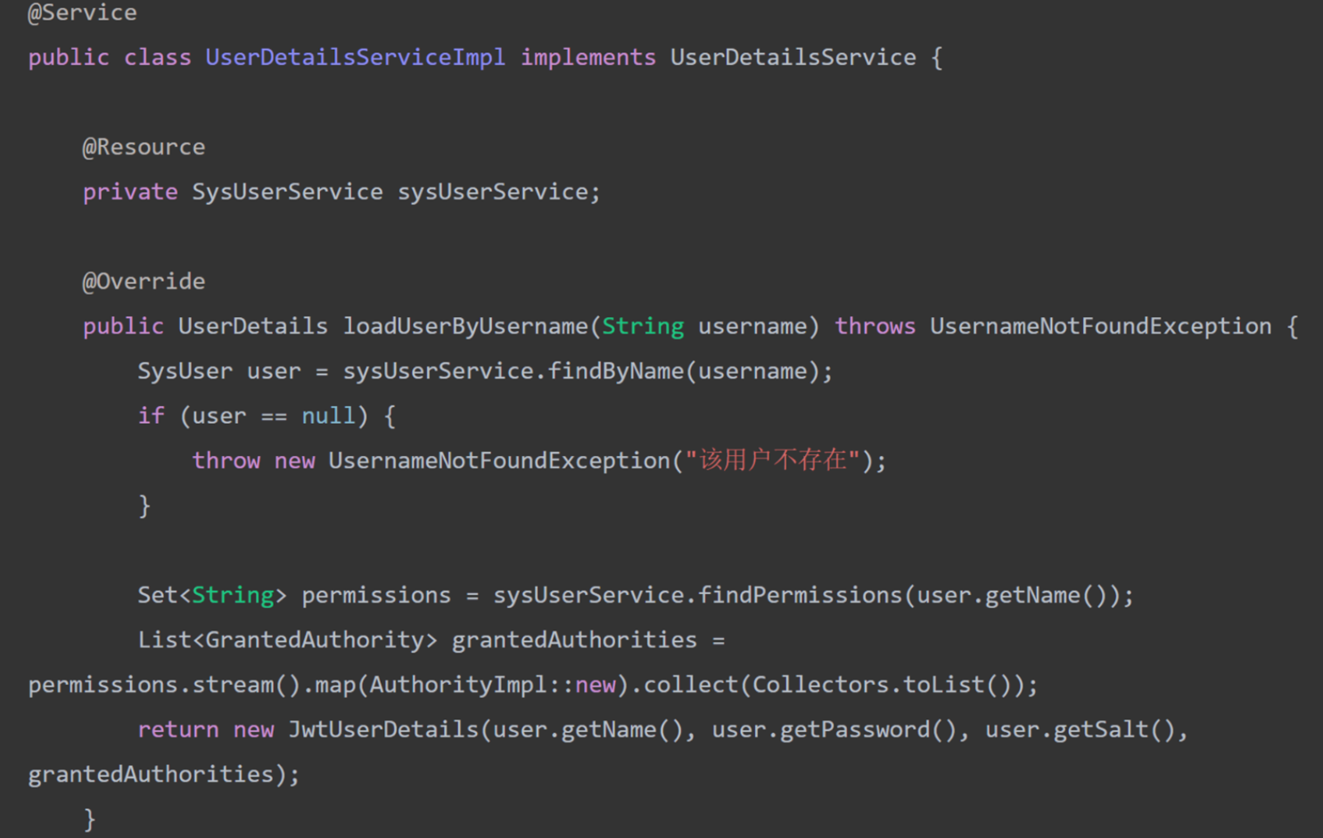The image size is (1323, 838).
Task: Place cursor on the @Resource annotation
Action: pos(144,147)
